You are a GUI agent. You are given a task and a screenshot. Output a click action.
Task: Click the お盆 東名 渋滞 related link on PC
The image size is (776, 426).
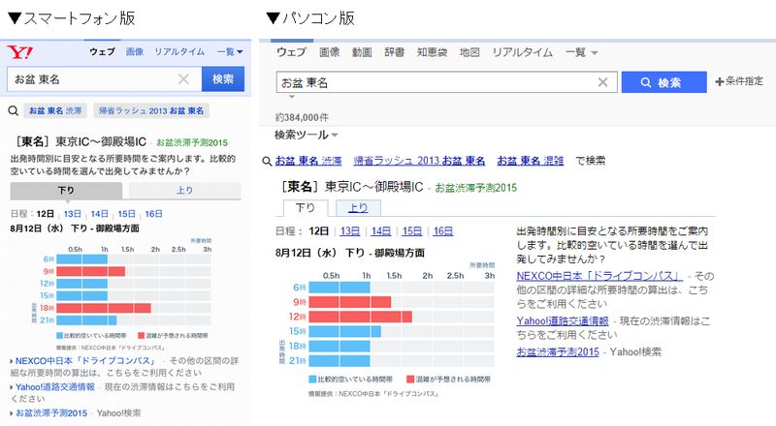(308, 161)
